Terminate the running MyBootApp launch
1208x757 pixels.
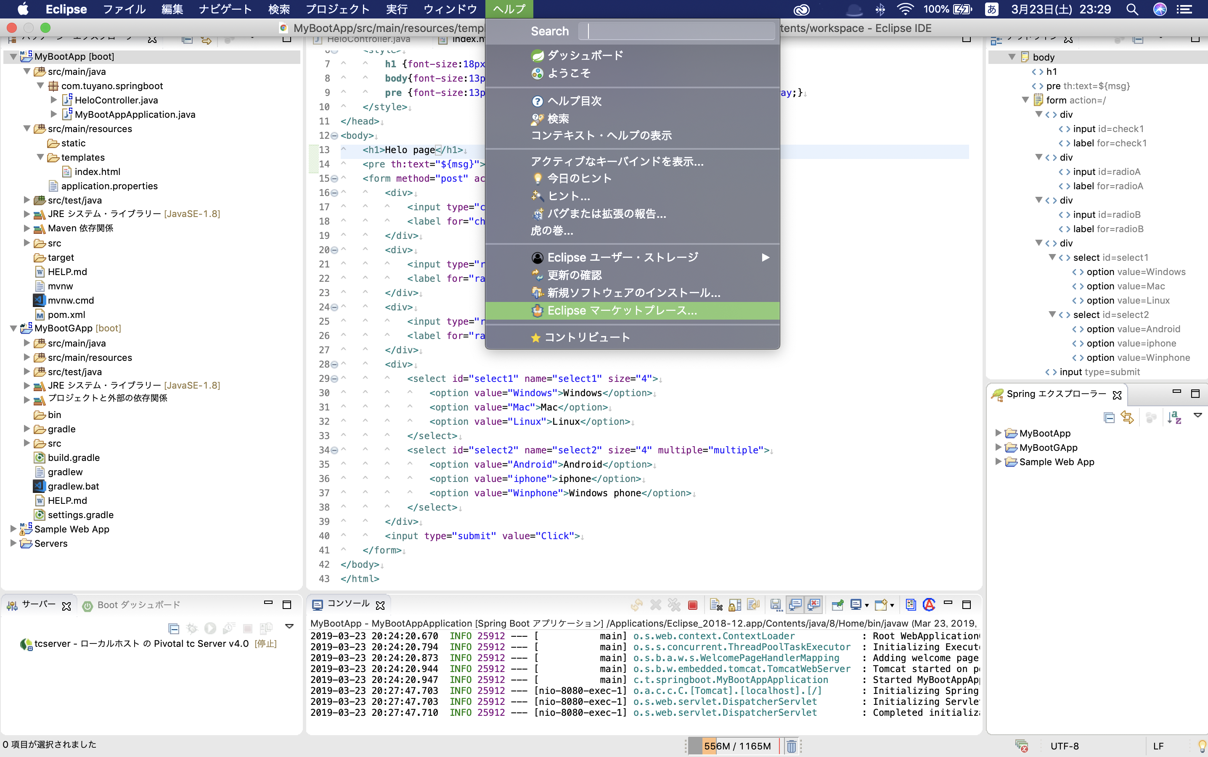click(x=692, y=605)
